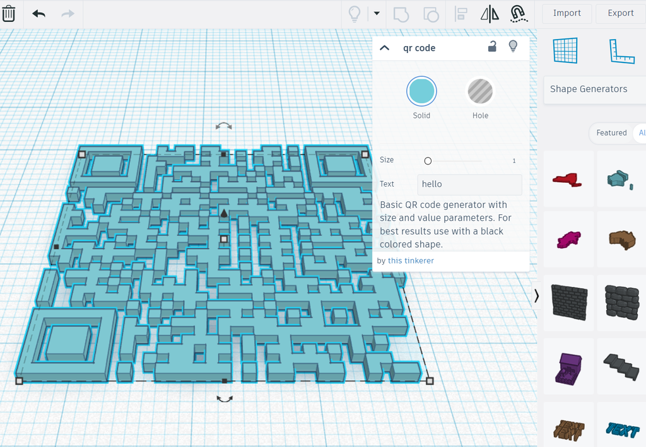
Task: Select the Group tool icon
Action: pyautogui.click(x=401, y=13)
